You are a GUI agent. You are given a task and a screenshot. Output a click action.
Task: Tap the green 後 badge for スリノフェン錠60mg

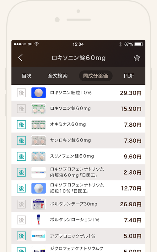click(x=21, y=156)
